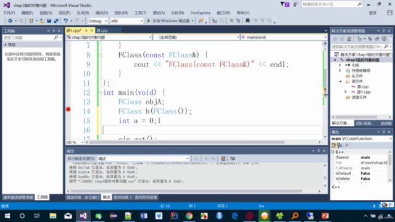Close the 源1.cpp editor tab

[92, 30]
